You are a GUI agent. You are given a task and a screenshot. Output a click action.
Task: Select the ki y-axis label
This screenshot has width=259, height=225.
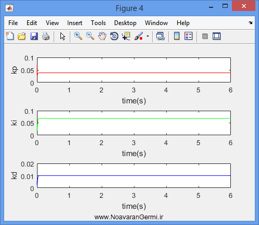[14, 123]
